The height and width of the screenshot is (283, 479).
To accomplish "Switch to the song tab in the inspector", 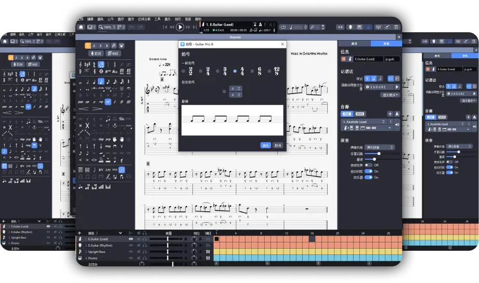I will (x=354, y=44).
